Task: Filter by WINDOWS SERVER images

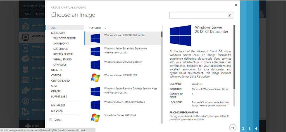Action: click(x=65, y=38)
